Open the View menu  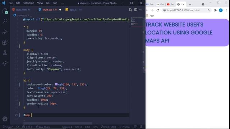pos(40,3)
